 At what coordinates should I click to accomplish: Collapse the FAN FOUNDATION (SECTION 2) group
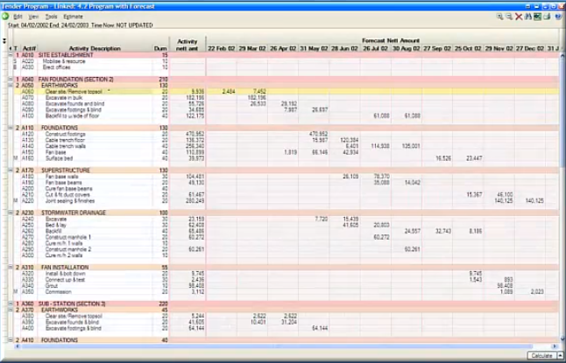[11, 79]
